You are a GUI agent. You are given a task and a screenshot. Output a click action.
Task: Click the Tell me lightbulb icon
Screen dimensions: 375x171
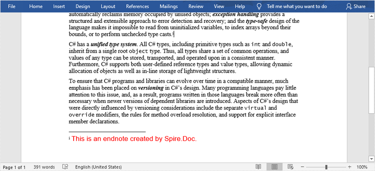[259, 6]
